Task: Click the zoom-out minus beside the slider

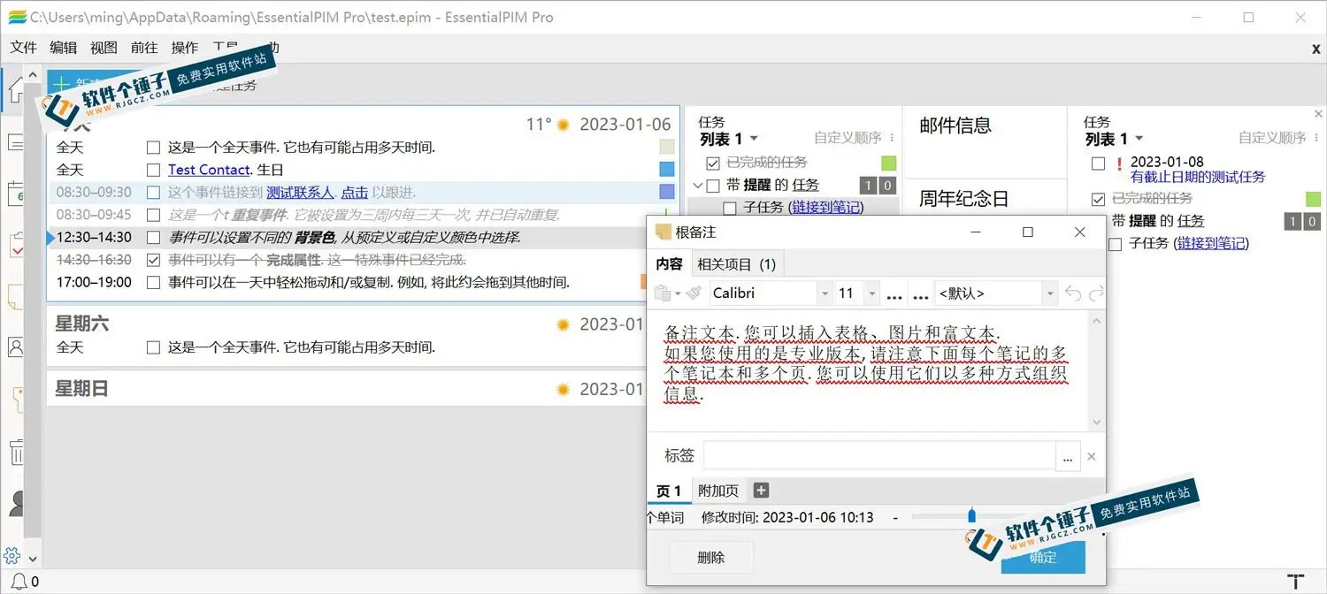Action: point(895,517)
